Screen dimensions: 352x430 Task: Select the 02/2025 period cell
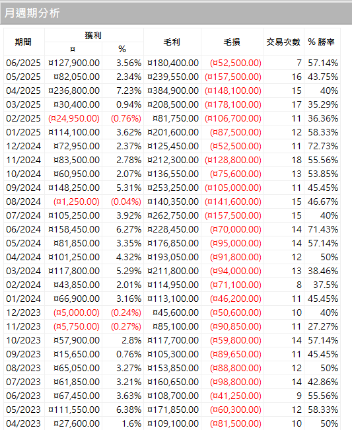pos(24,118)
